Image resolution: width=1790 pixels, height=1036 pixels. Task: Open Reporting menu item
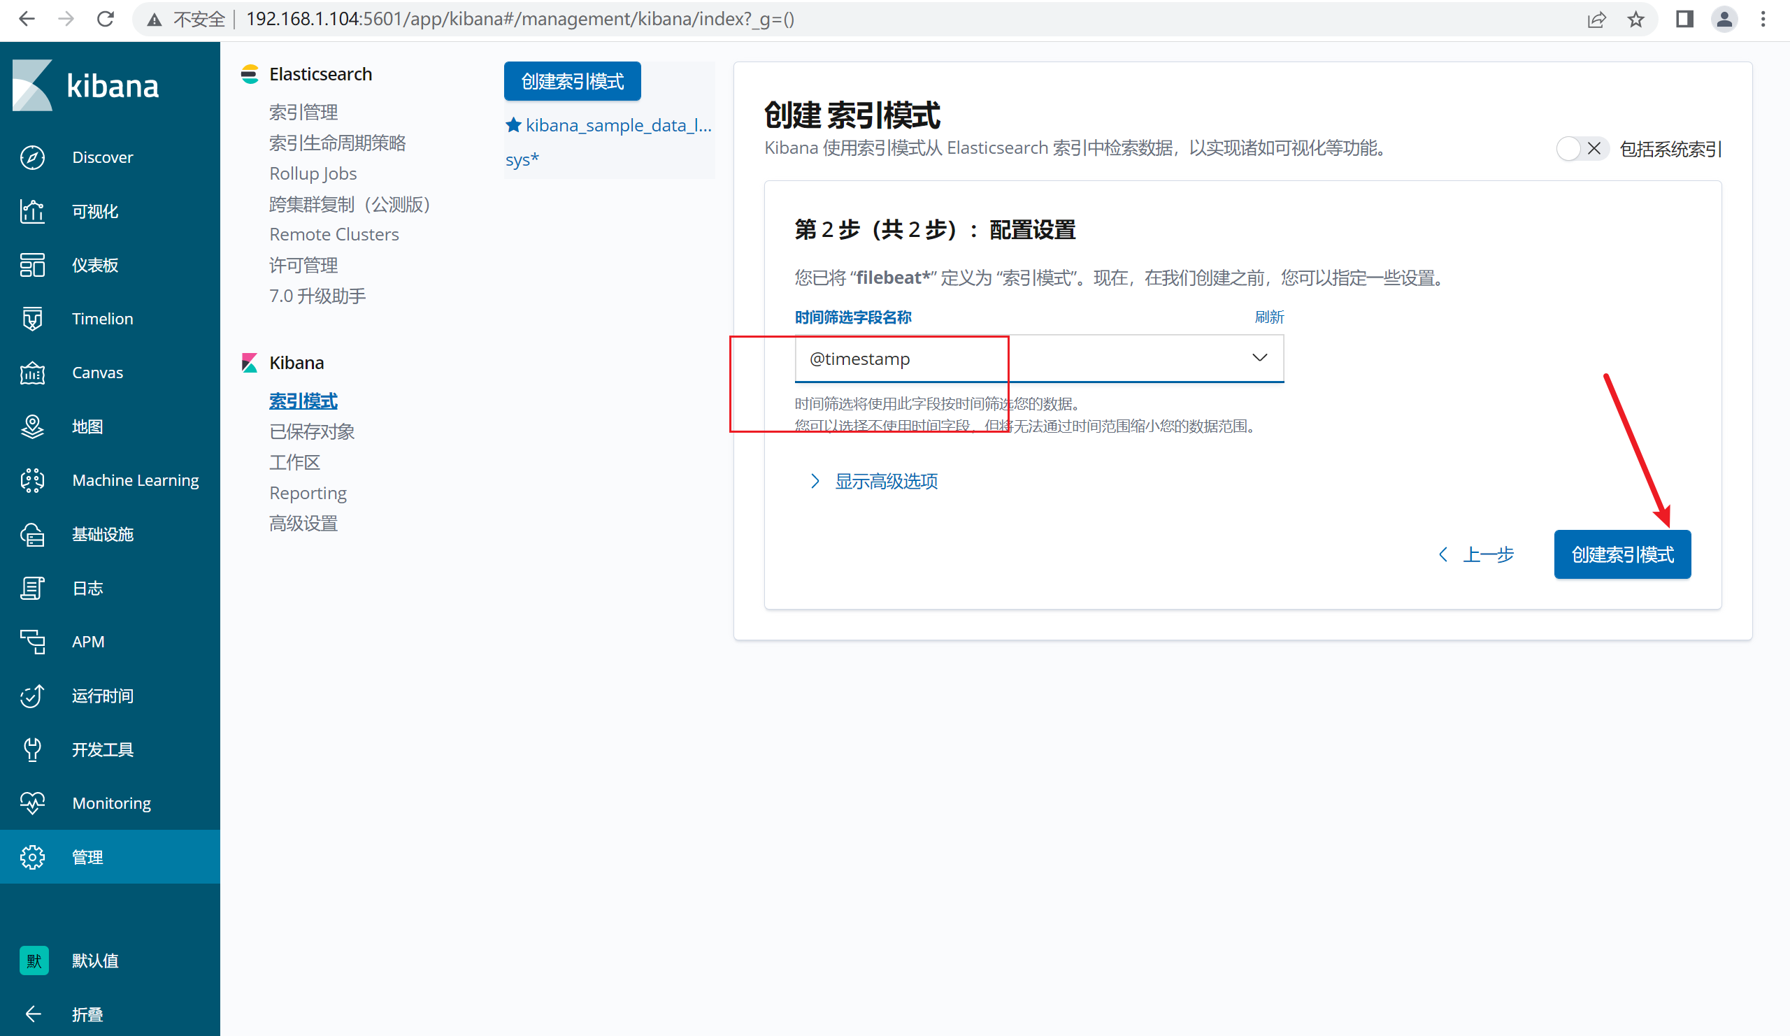pos(308,493)
